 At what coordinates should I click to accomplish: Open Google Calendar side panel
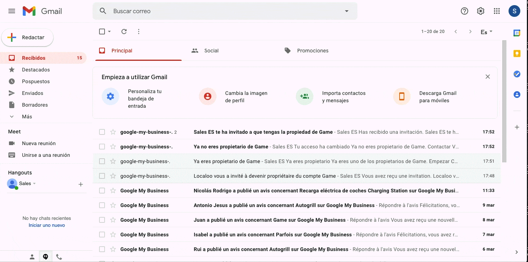click(517, 33)
